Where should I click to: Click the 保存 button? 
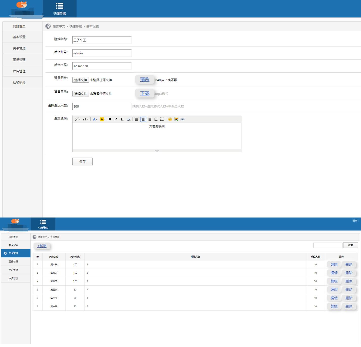82,161
